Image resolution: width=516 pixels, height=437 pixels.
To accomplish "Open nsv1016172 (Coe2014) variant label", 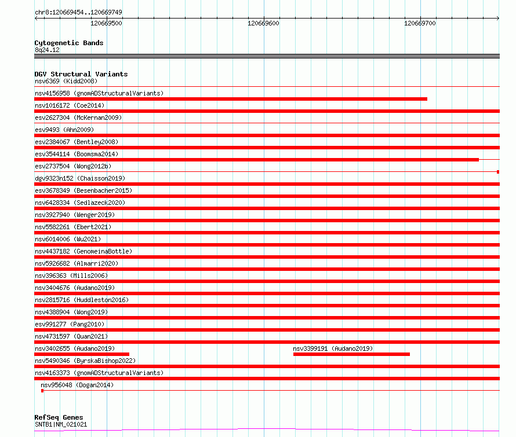I will tap(70, 105).
